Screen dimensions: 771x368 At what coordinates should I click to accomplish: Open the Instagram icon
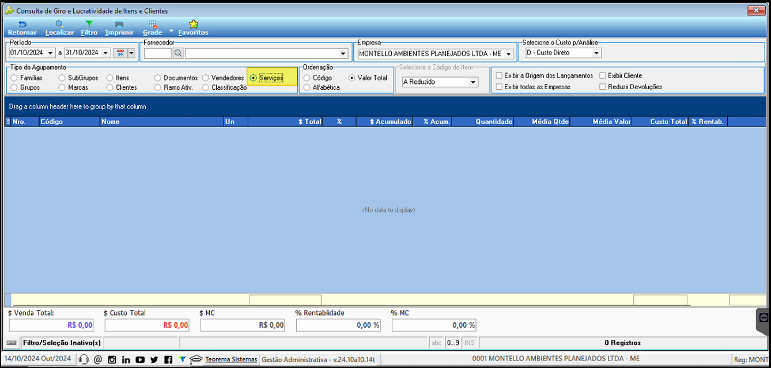click(112, 359)
